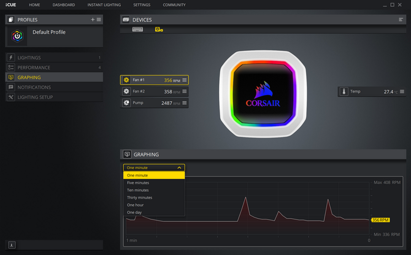The width and height of the screenshot is (411, 255).
Task: Add a new profile with plus icon
Action: point(93,20)
